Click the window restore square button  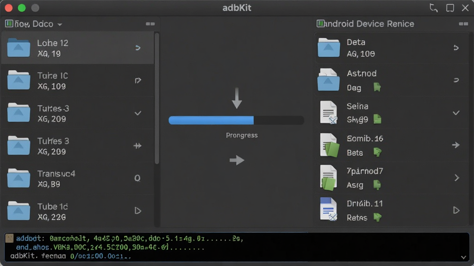click(x=450, y=8)
